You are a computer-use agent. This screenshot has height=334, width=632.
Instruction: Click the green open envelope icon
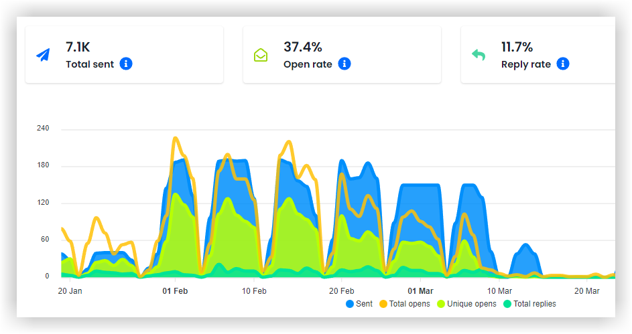pyautogui.click(x=261, y=55)
